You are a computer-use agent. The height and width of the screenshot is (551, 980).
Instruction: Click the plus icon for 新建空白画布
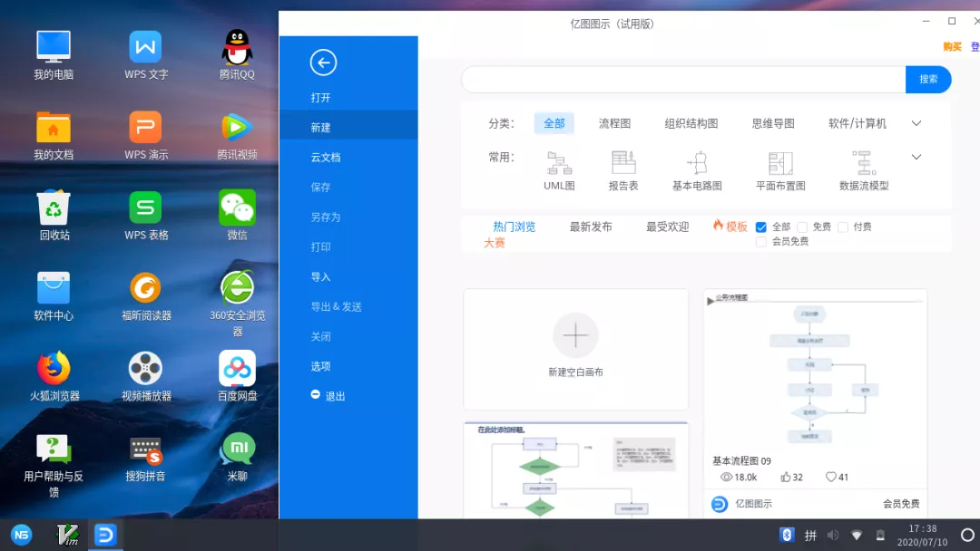point(575,335)
